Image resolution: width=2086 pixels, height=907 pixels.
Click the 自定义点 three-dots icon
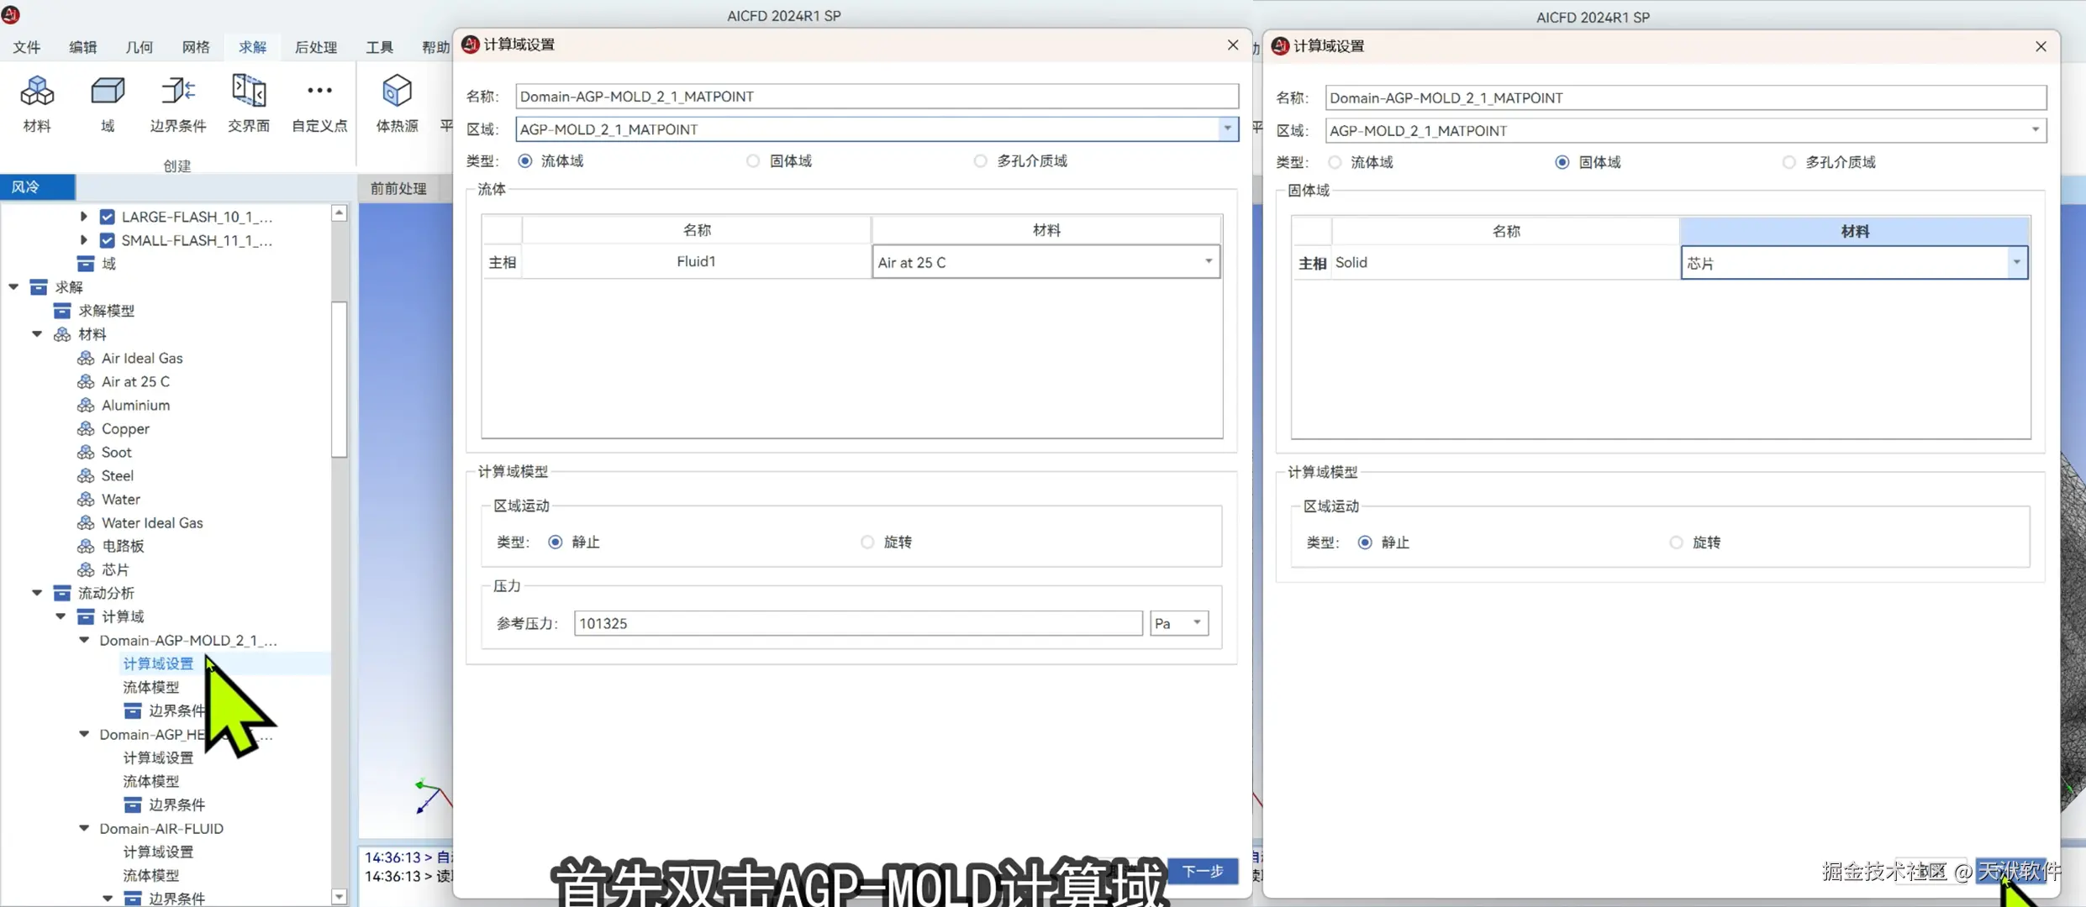click(319, 91)
